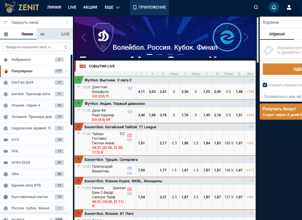
Task: Open Англия. Премьер-лига in sidebar
Action: 35,94
